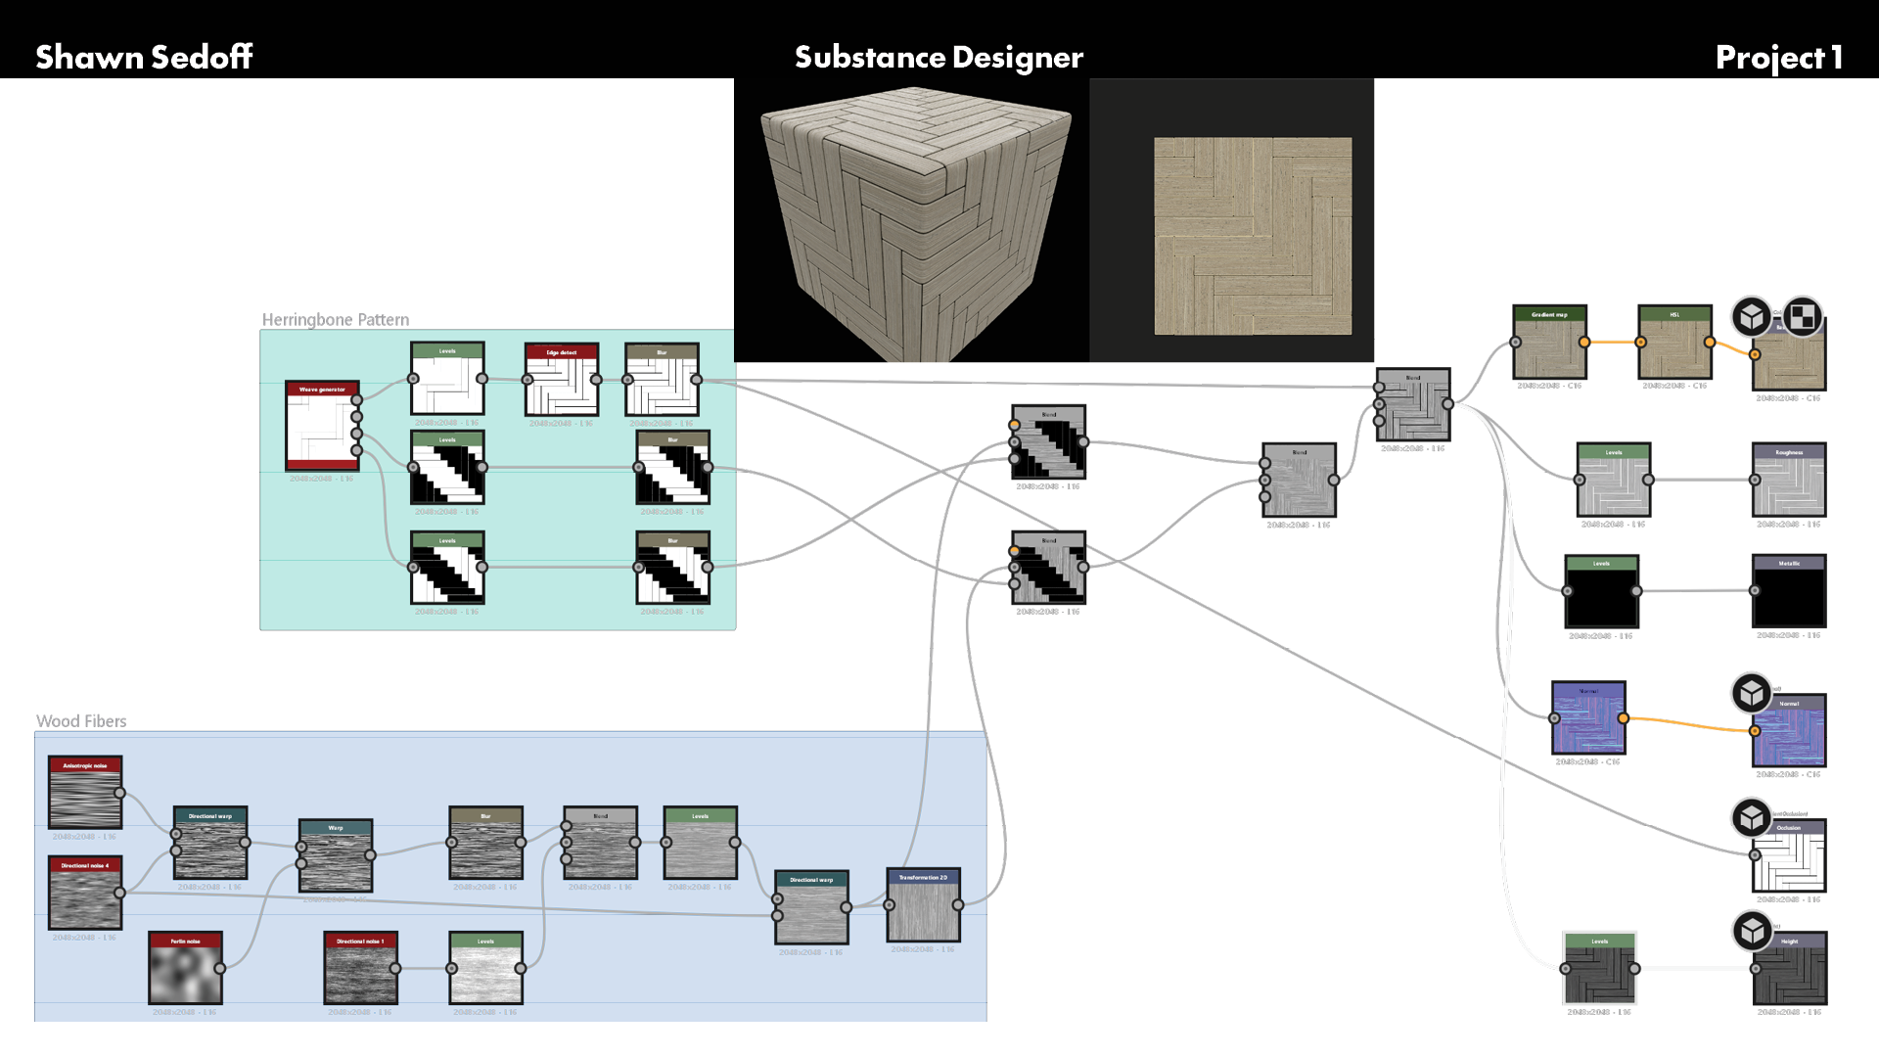Click the Shawn Sedoff name text

(x=144, y=57)
